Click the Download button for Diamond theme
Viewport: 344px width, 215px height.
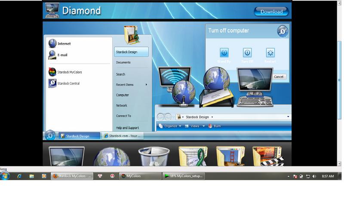click(271, 12)
